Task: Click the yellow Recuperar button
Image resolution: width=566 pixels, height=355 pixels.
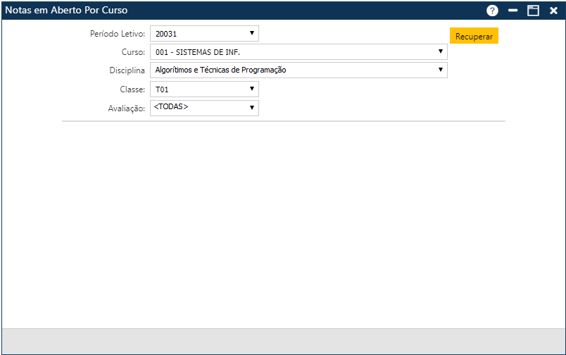Action: tap(474, 36)
